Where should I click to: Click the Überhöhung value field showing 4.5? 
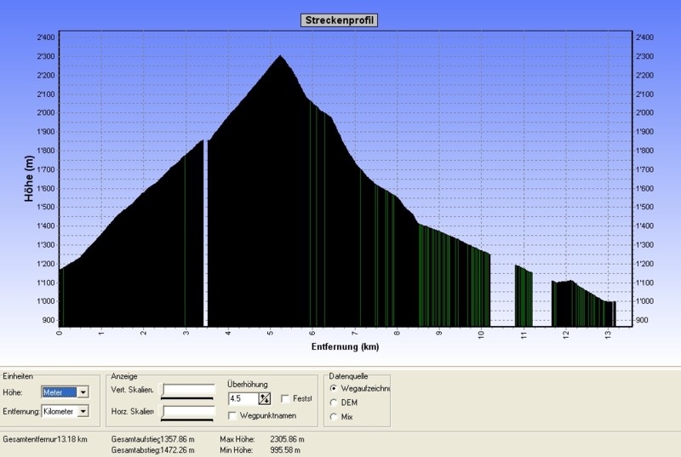[x=242, y=398]
